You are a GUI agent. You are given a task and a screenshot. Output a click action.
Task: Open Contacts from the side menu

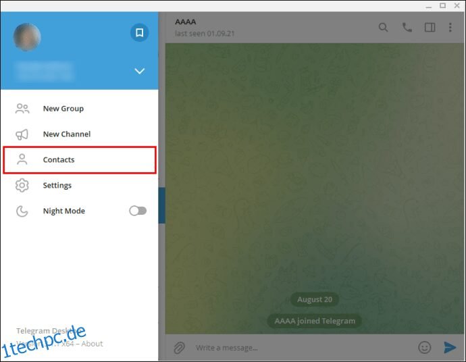click(x=79, y=159)
